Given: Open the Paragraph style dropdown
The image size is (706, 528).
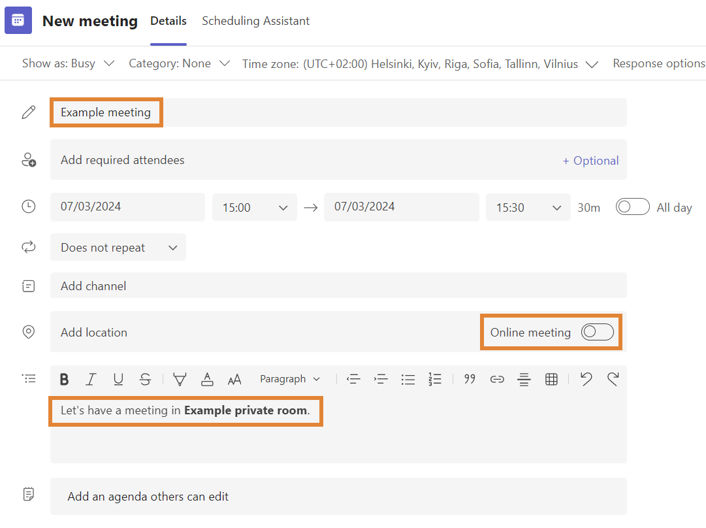Looking at the screenshot, I should tap(290, 379).
